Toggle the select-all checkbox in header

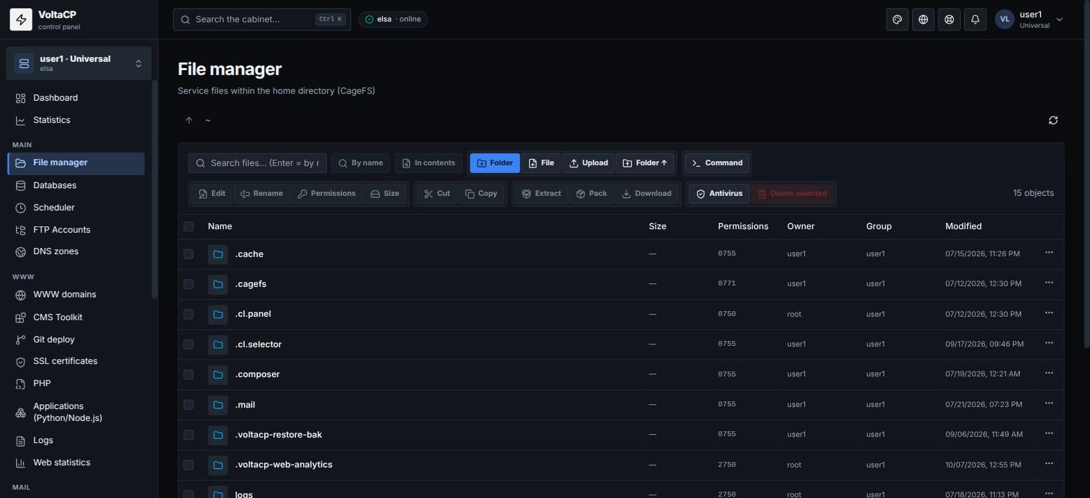[188, 226]
